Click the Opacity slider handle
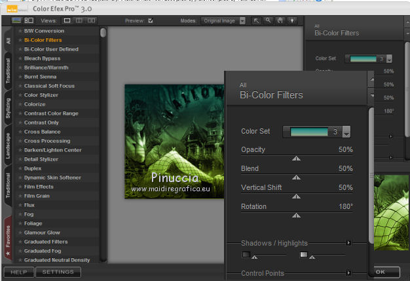Viewport: 410px width, 281px height. click(297, 158)
